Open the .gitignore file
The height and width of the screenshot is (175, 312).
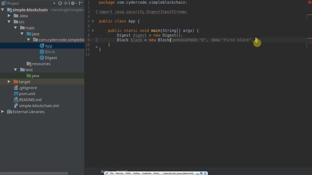coord(28,87)
